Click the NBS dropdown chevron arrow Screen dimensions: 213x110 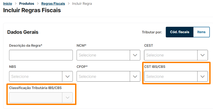(x=67, y=76)
